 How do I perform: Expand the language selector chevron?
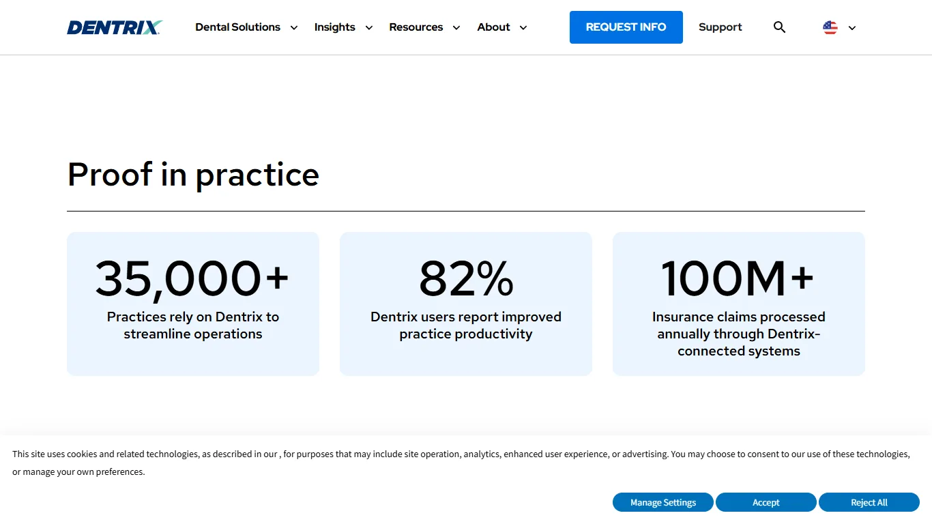click(x=852, y=28)
